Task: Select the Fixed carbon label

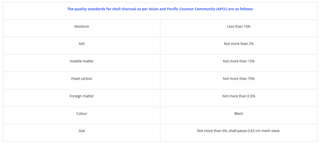Action: [x=82, y=79]
